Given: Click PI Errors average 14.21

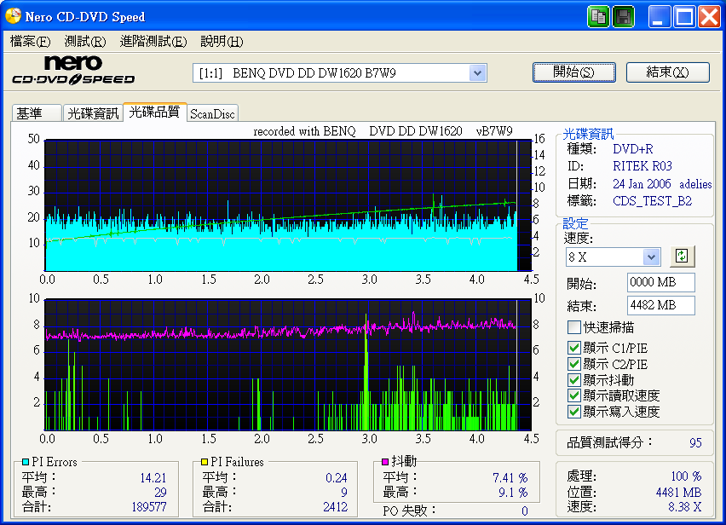Looking at the screenshot, I should coord(153,477).
